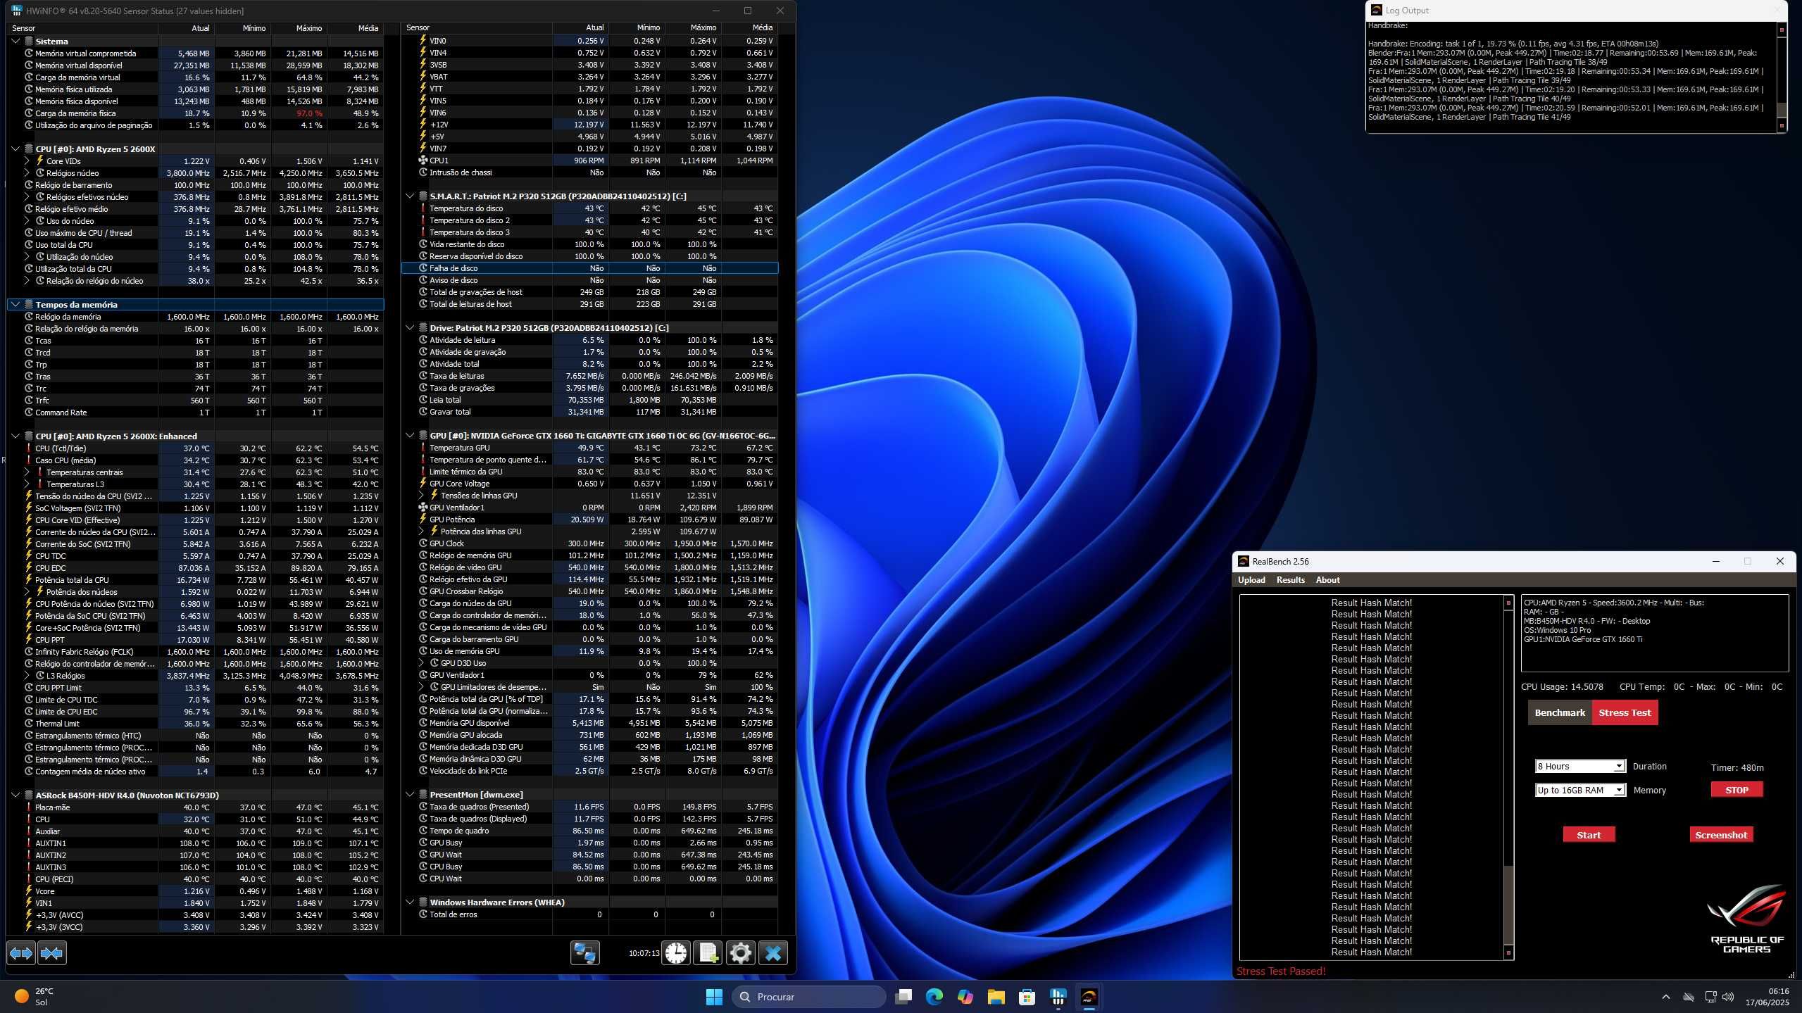Close sensors with the blue X icon

pos(772,953)
